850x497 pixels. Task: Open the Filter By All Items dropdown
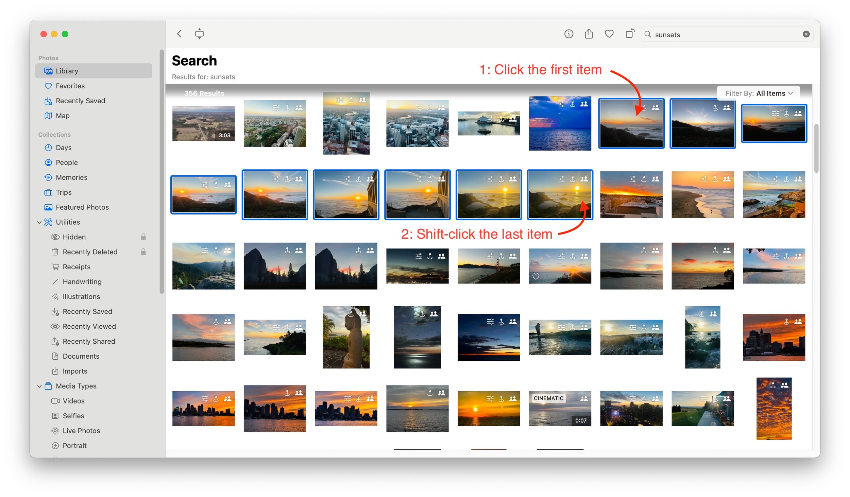pos(759,93)
